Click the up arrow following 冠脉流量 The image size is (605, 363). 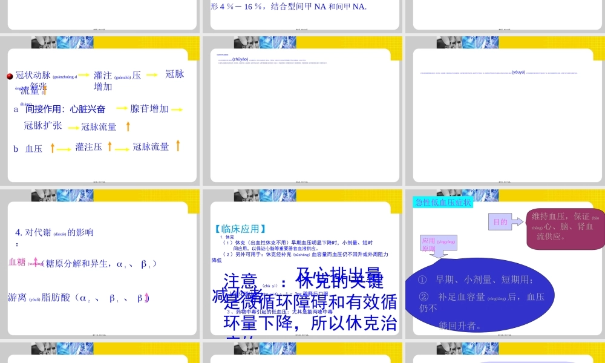(127, 126)
